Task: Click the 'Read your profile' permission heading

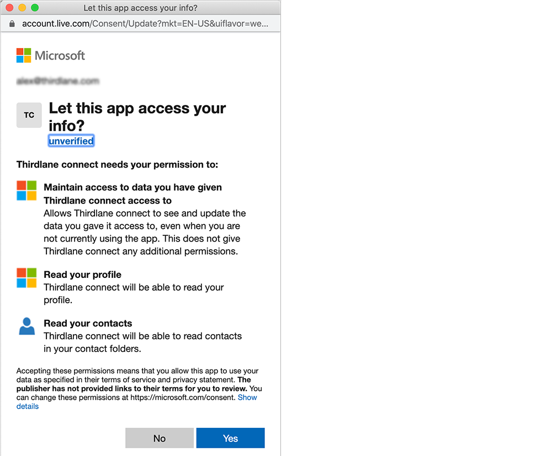Action: pyautogui.click(x=82, y=275)
